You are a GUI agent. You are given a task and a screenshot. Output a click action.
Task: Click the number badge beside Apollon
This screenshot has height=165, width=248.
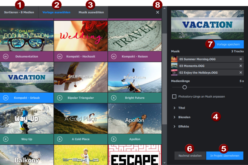click(114, 139)
